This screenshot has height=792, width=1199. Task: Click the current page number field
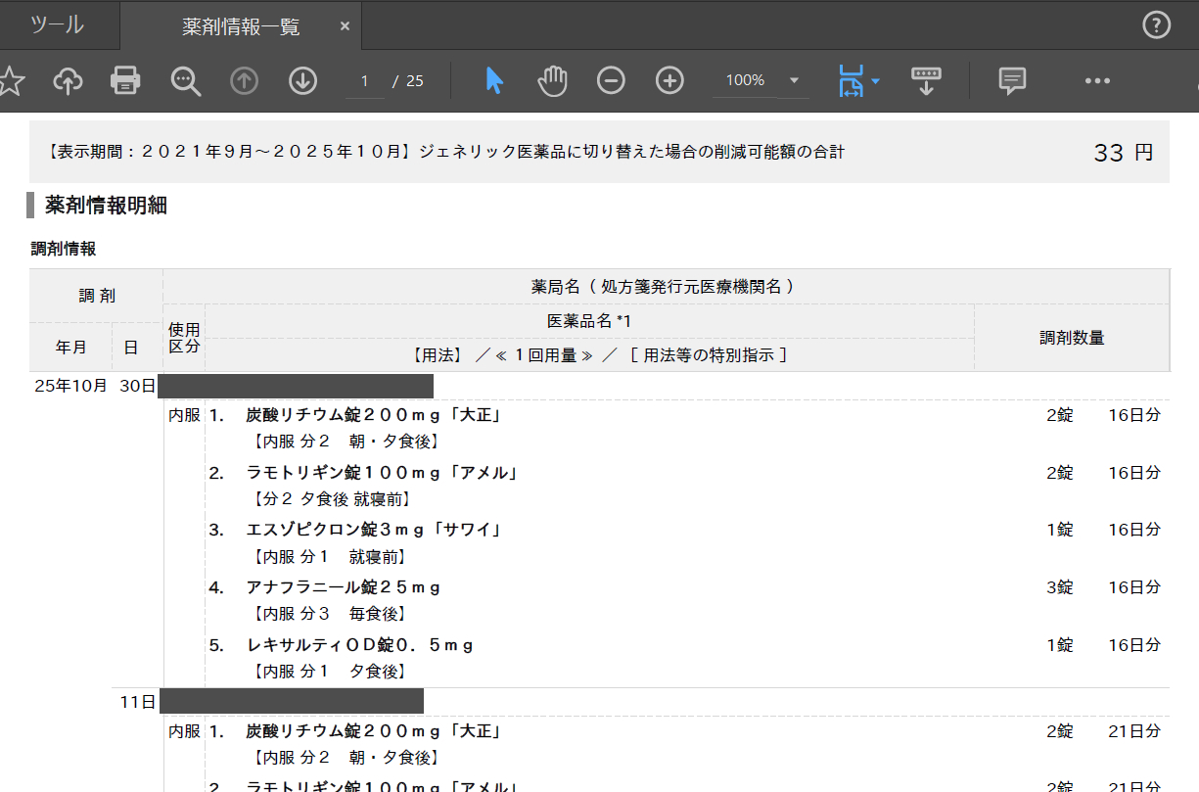[364, 81]
